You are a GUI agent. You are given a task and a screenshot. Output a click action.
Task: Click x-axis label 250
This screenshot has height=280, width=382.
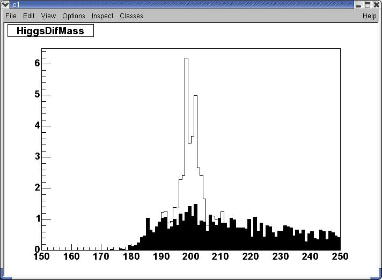[340, 256]
